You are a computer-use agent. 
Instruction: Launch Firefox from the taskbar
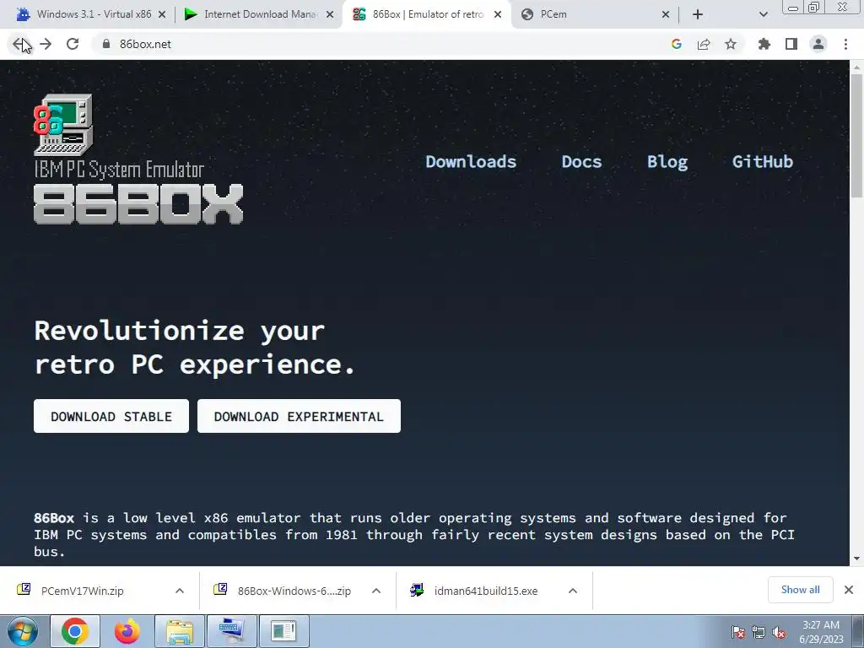127,631
